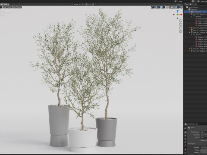207x155 pixels.
Task: Open the overlays settings dropdown arrow
Action: click(164, 7)
